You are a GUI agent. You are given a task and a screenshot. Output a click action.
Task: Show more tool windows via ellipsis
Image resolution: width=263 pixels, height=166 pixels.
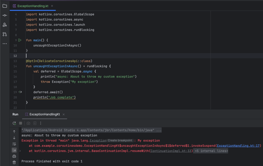click(x=5, y=44)
